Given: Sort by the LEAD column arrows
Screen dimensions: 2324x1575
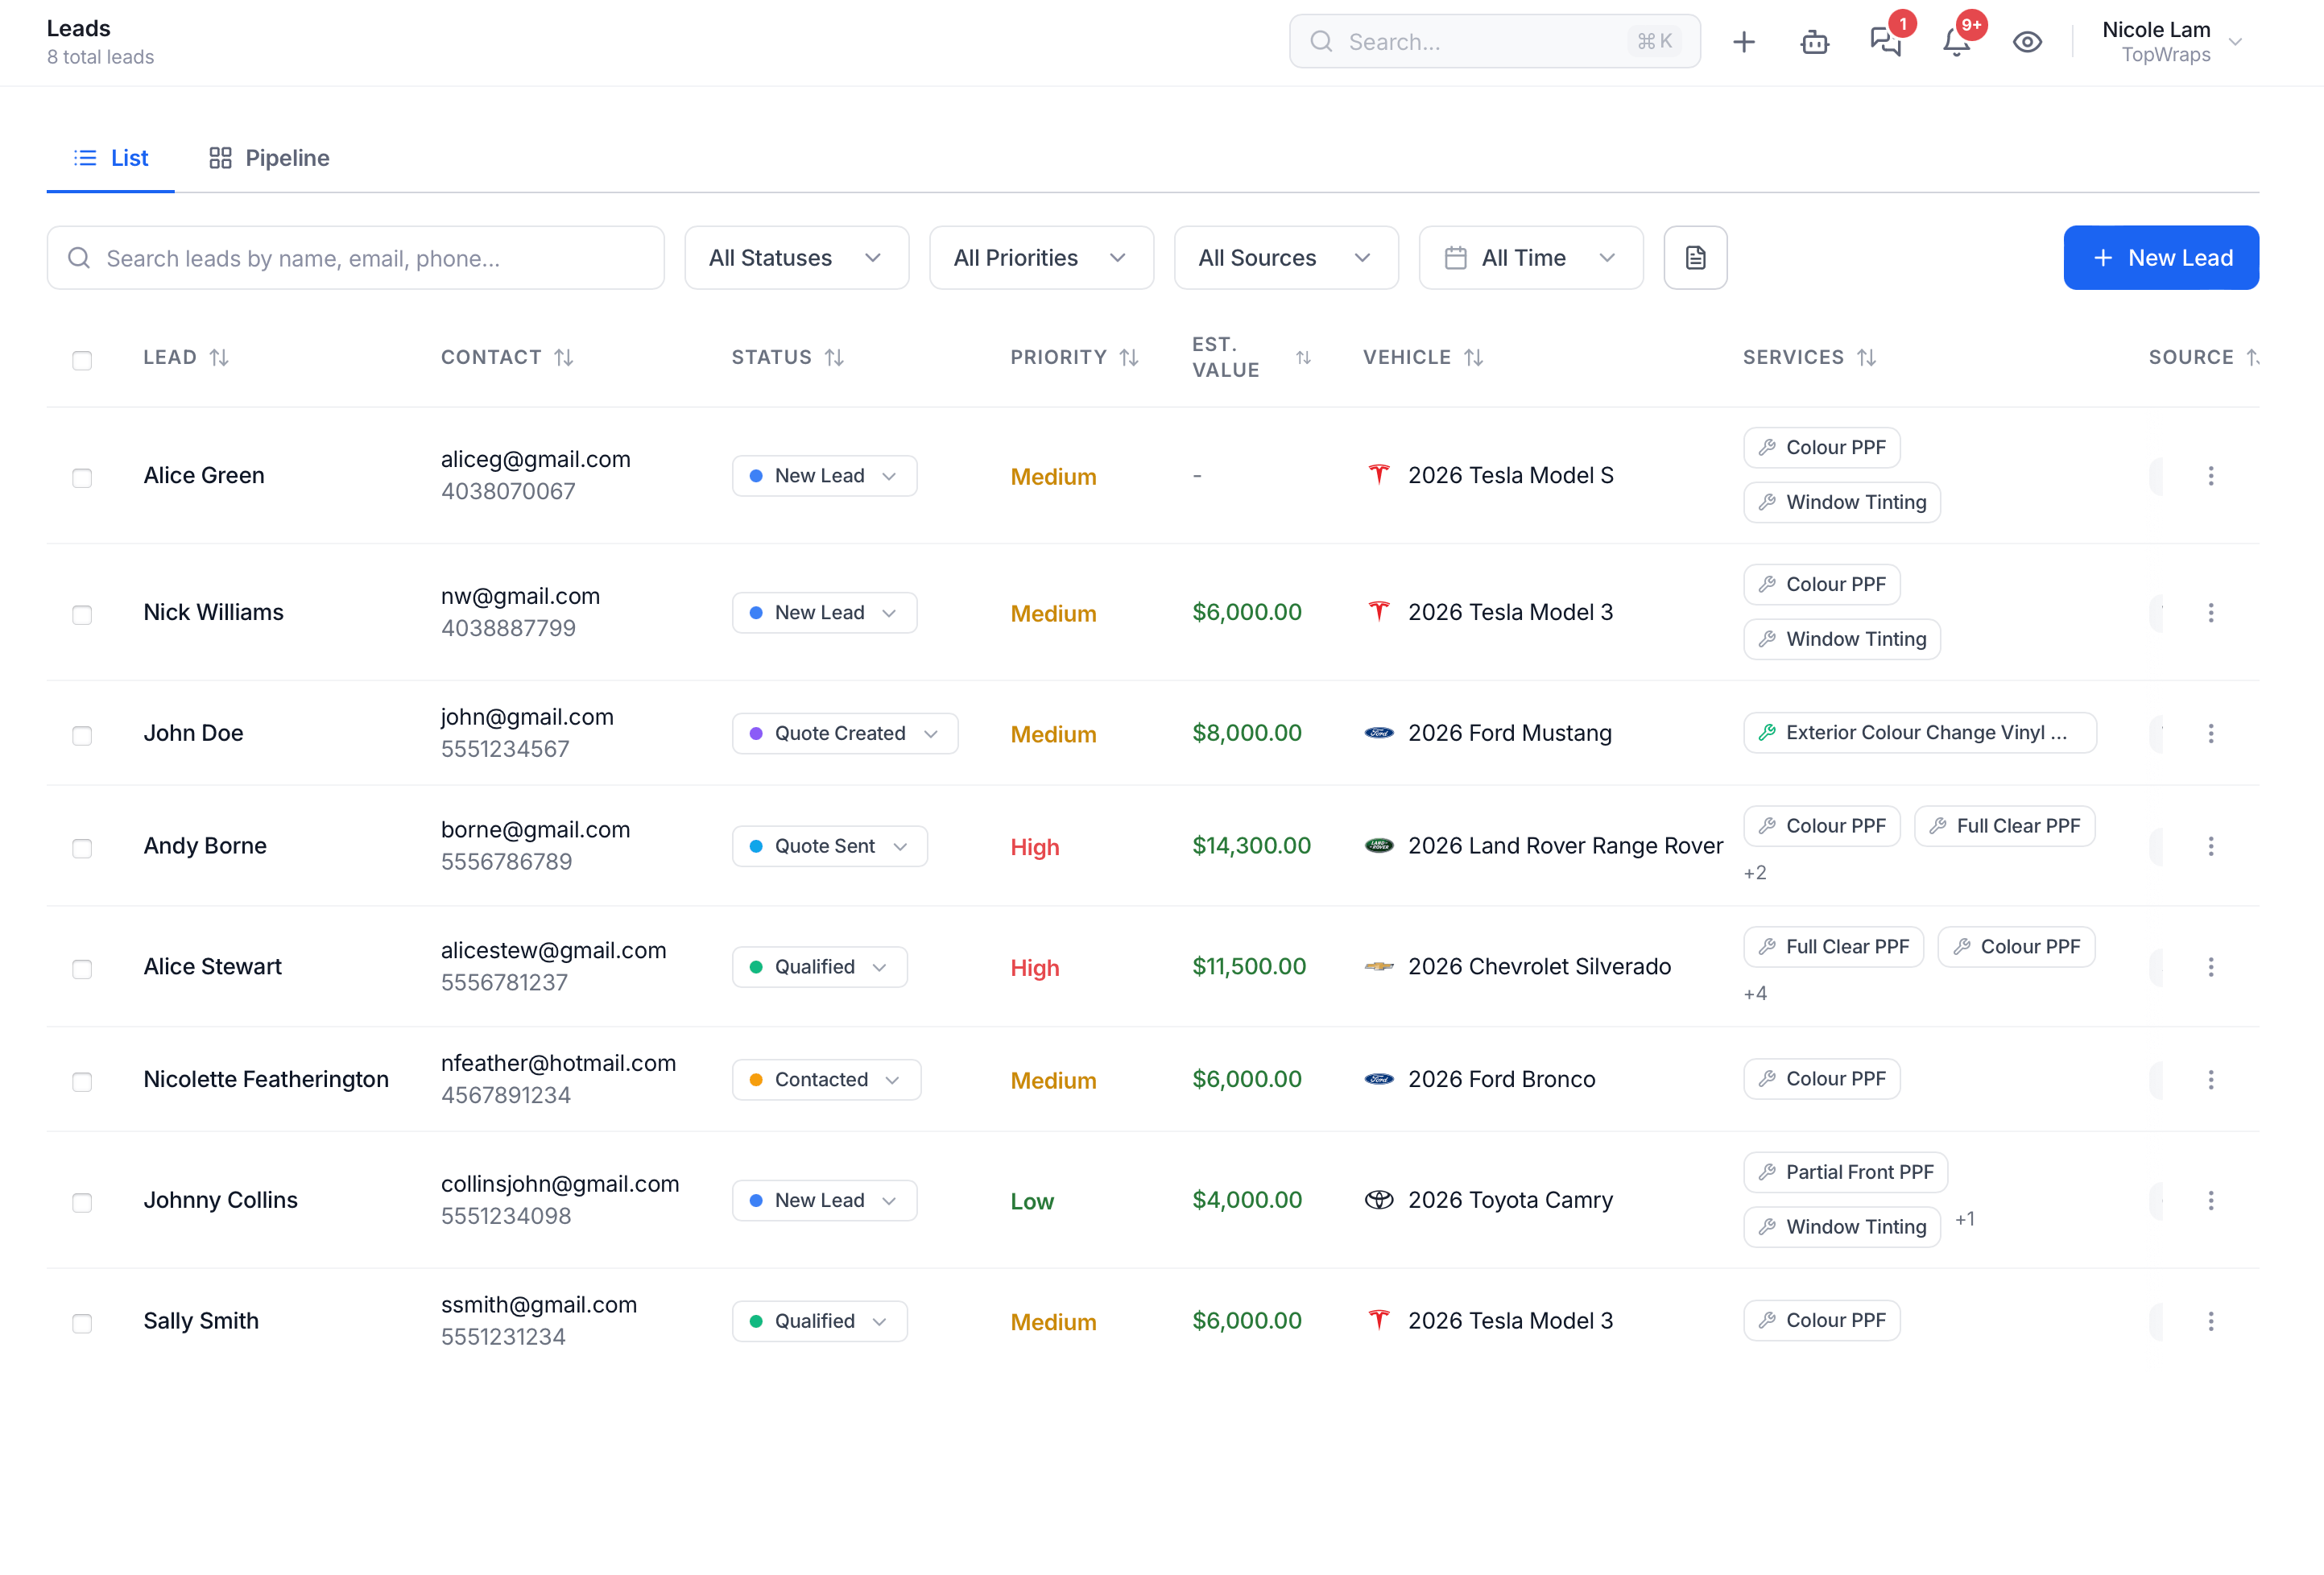Looking at the screenshot, I should tap(219, 357).
